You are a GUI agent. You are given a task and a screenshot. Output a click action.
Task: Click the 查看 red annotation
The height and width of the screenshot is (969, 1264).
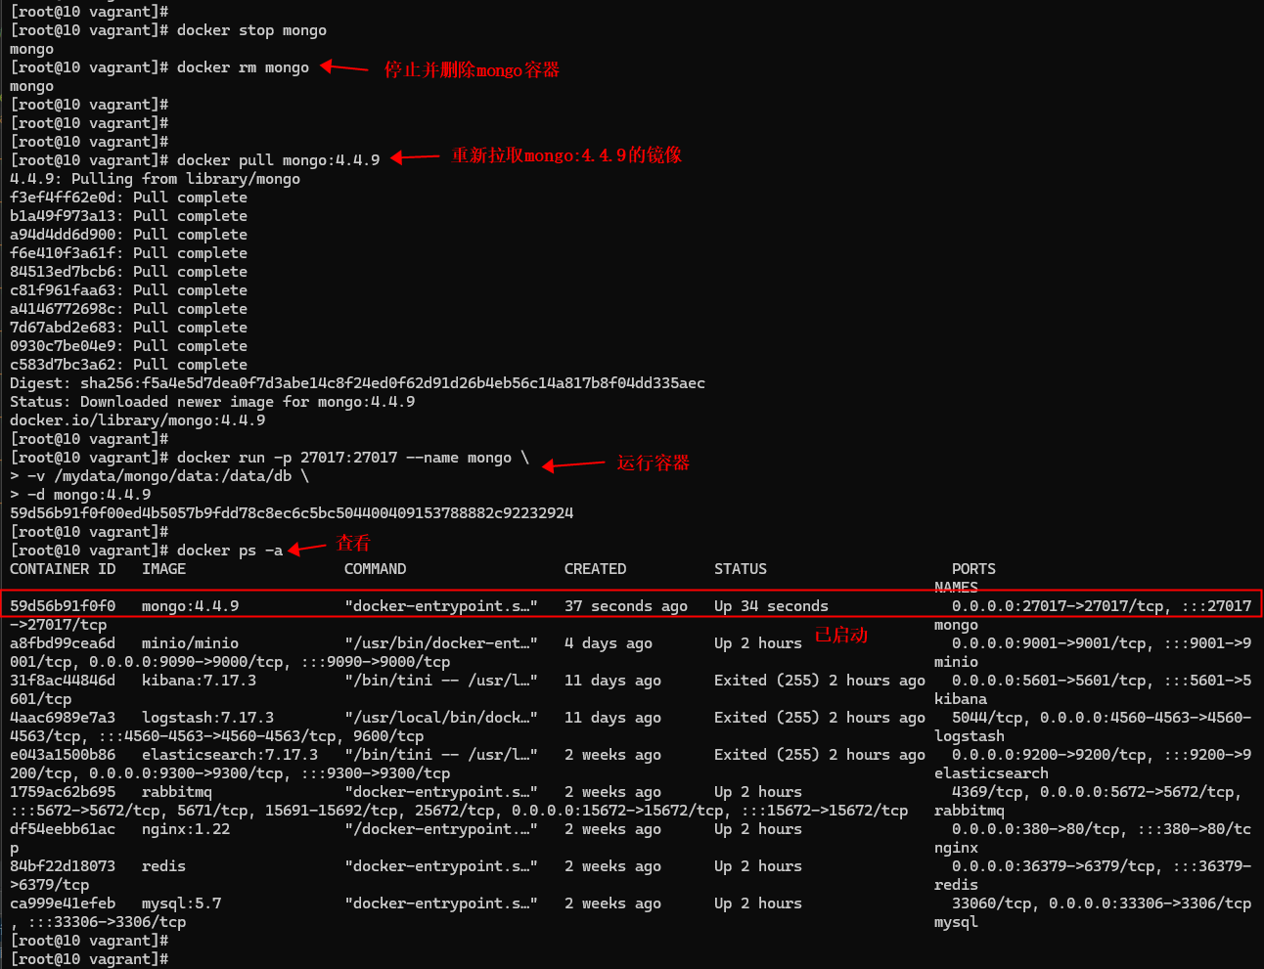point(352,543)
